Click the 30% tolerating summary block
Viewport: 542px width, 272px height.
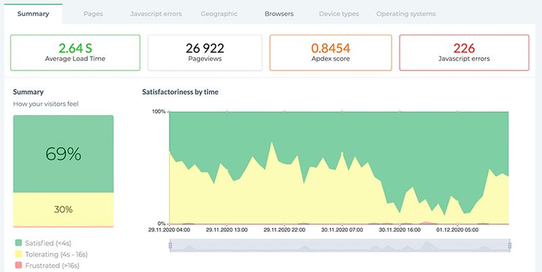click(x=63, y=209)
